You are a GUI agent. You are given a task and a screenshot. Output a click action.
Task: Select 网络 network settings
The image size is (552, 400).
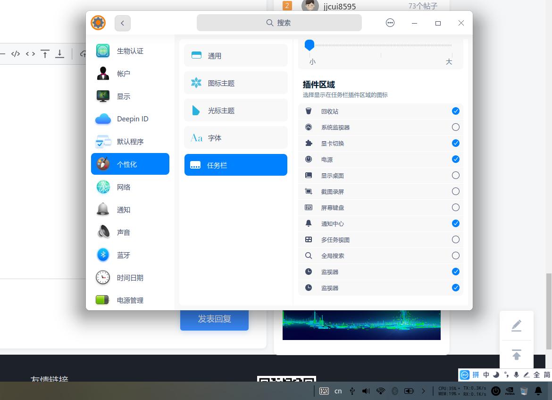coord(124,187)
